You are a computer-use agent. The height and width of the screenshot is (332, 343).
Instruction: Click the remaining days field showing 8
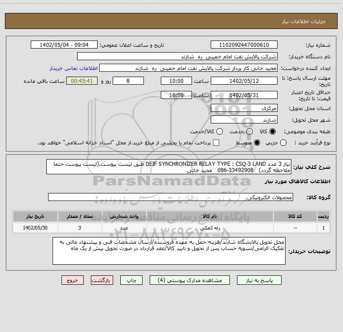pos(128,81)
